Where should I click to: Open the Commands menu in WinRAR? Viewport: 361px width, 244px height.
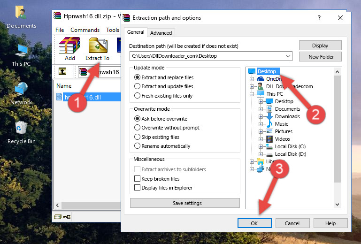[x=85, y=30]
